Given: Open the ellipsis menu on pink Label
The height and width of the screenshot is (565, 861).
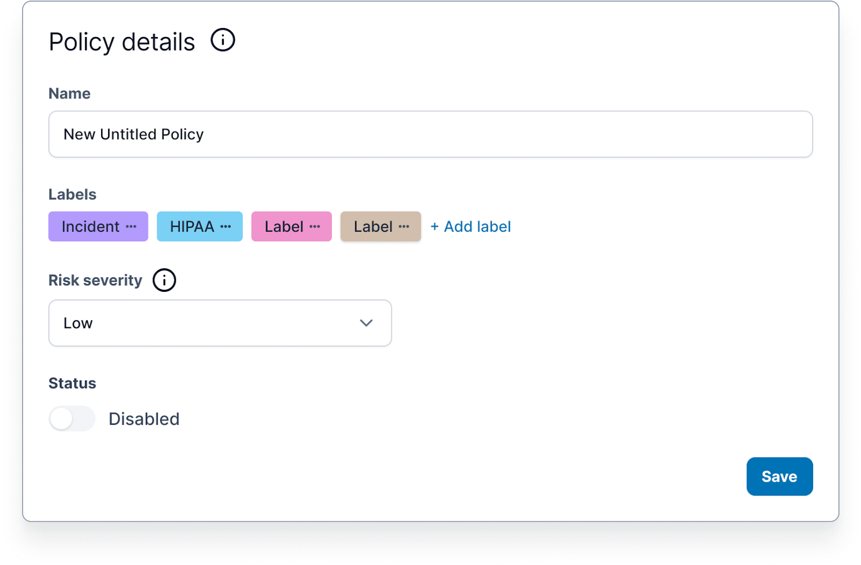Looking at the screenshot, I should click(x=315, y=227).
